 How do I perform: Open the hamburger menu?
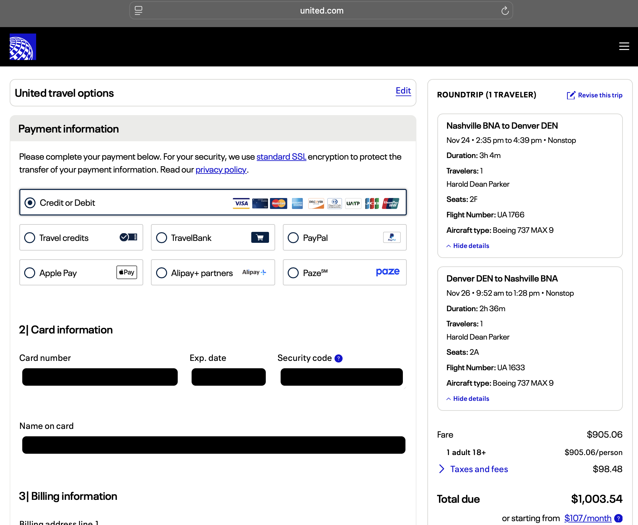coord(624,46)
